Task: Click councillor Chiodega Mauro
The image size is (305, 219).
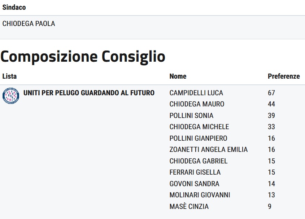Action: (x=197, y=104)
